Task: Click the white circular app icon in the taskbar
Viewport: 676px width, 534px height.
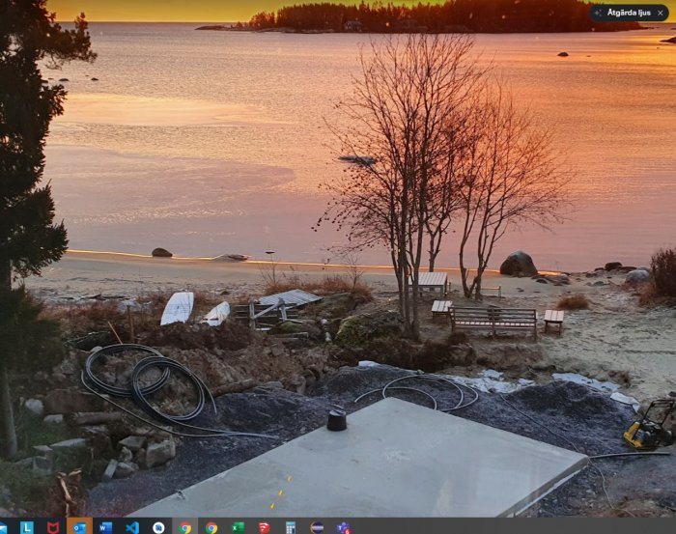Action: (158, 527)
